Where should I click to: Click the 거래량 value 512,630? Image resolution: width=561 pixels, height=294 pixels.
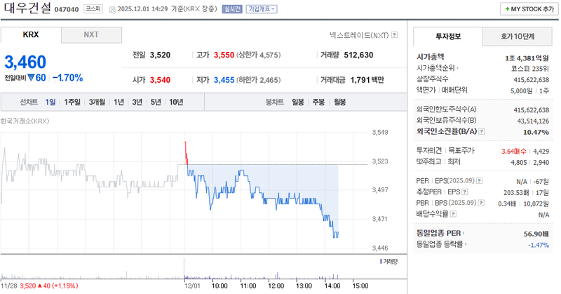pos(358,55)
